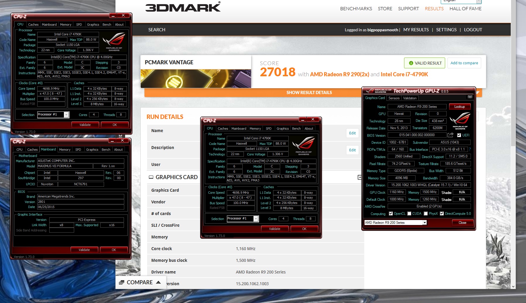This screenshot has height=303, width=526.
Task: Toggle the PhysX checkbox
Action: point(425,214)
